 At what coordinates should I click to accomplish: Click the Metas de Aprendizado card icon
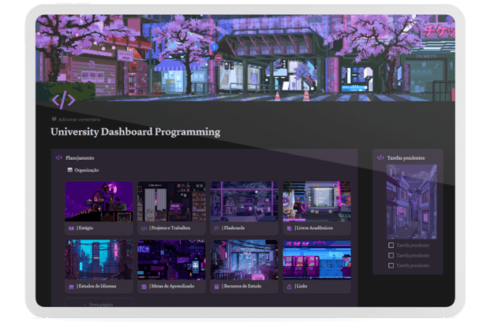[144, 287]
